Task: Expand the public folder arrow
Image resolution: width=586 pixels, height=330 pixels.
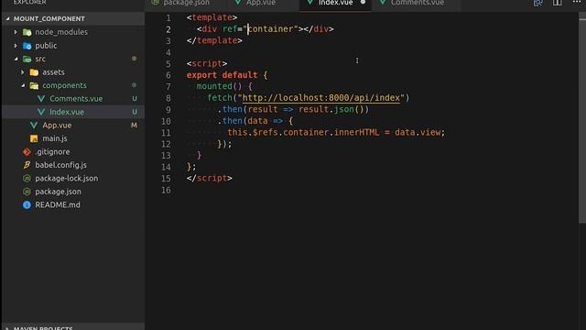Action: [16, 46]
